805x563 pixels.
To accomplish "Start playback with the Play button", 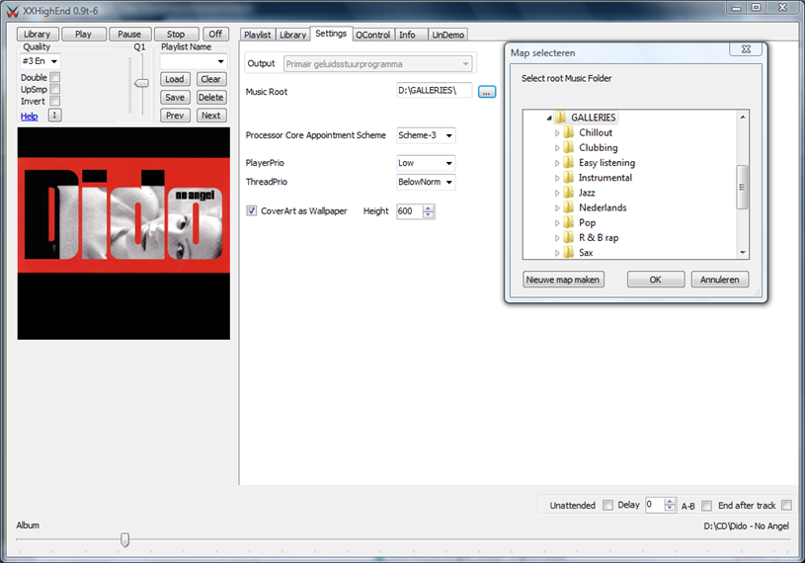I will [83, 34].
